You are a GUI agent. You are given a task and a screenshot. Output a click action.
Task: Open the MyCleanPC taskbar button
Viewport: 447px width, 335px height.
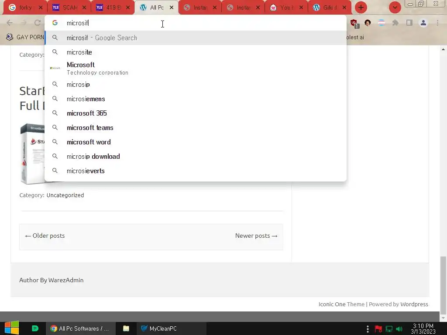click(x=171, y=328)
